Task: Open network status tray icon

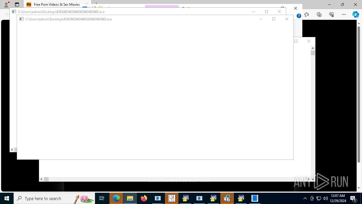Action: point(319,198)
